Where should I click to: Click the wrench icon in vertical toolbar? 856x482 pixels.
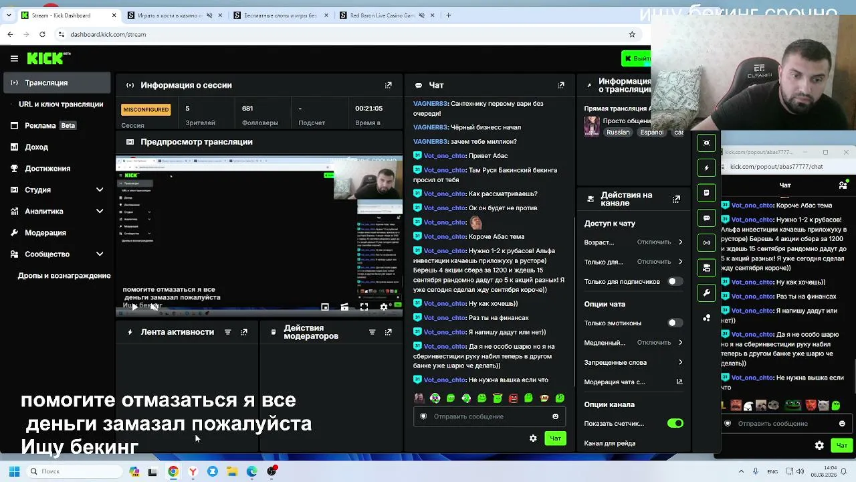pyautogui.click(x=707, y=293)
